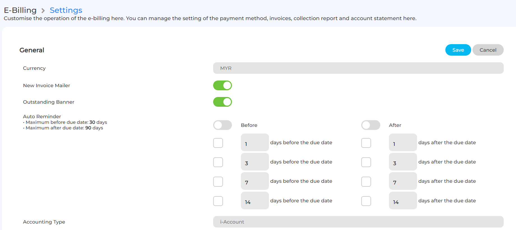
Task: Open the Settings breadcrumb link
Action: (x=66, y=10)
